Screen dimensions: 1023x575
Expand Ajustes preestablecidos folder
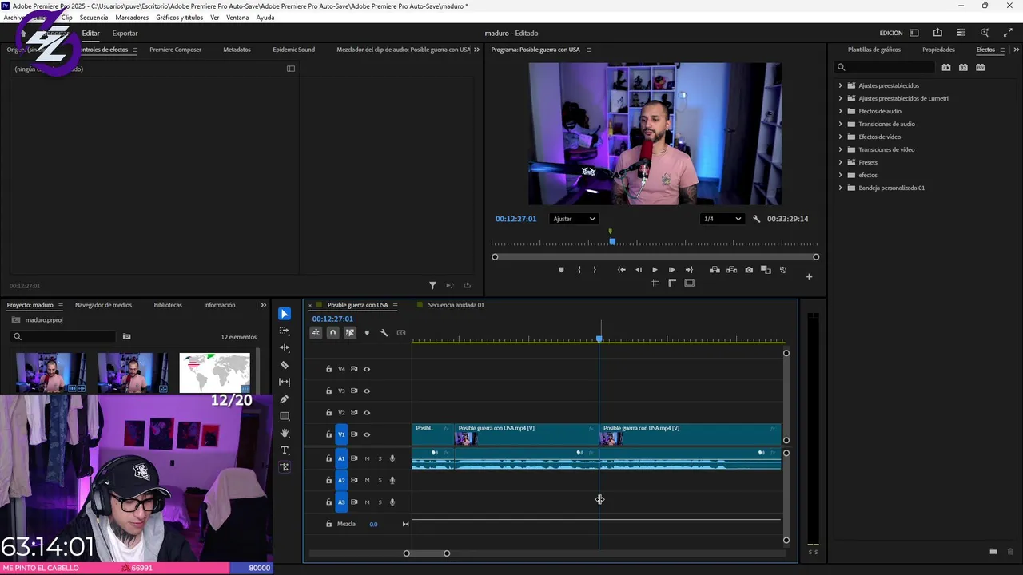pos(840,85)
